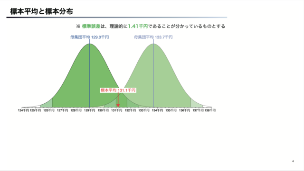Click the 126千円 axis label

pos(49,110)
